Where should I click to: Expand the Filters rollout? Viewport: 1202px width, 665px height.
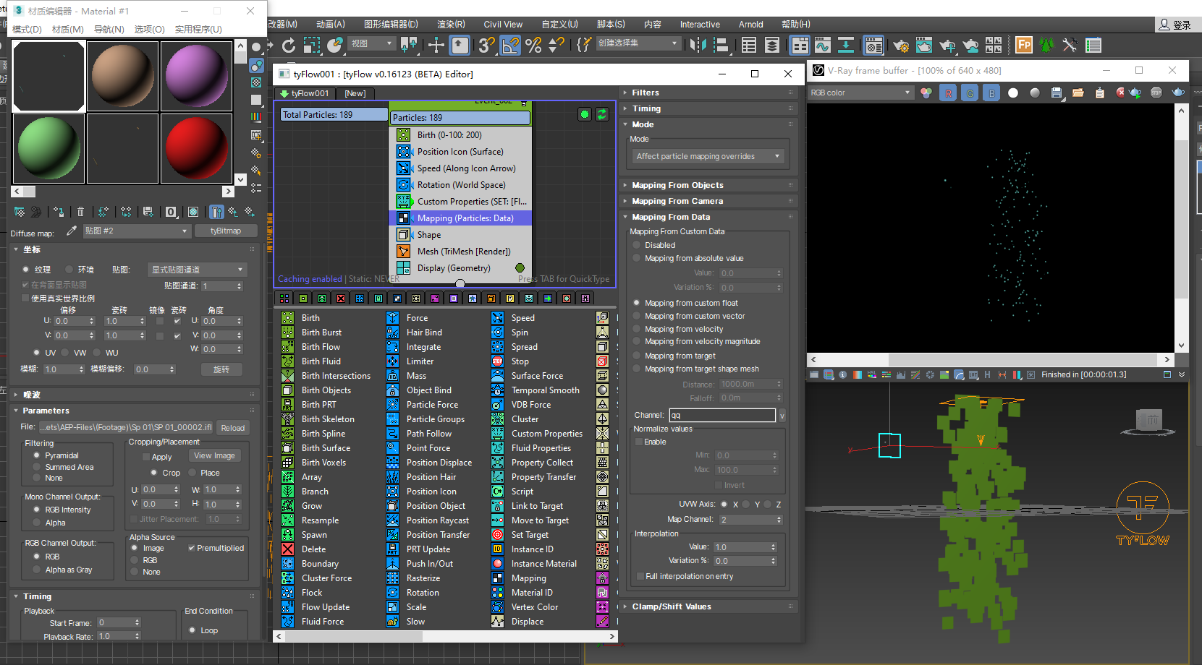(x=709, y=93)
